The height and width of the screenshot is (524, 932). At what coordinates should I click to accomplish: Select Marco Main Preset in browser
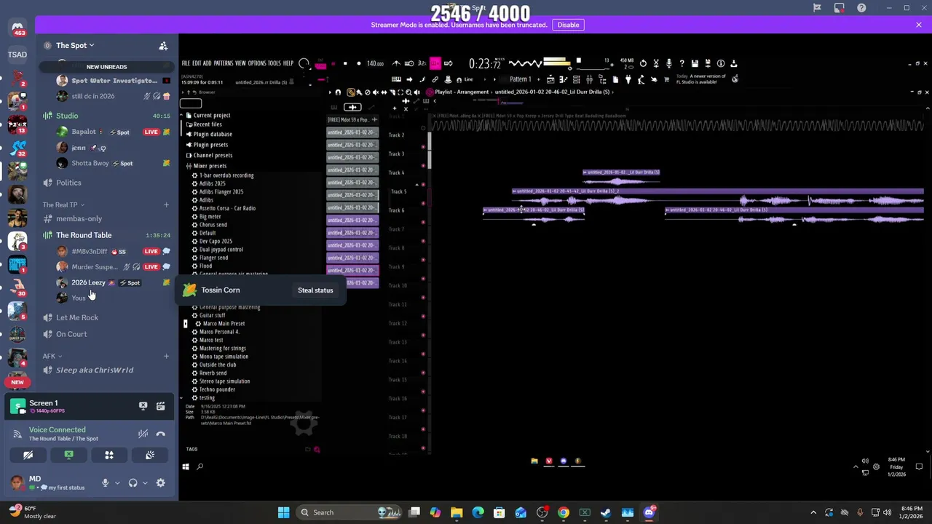click(x=223, y=323)
